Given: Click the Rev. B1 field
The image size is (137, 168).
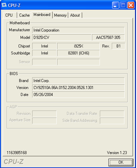Looking at the screenshot, I should [118, 46].
